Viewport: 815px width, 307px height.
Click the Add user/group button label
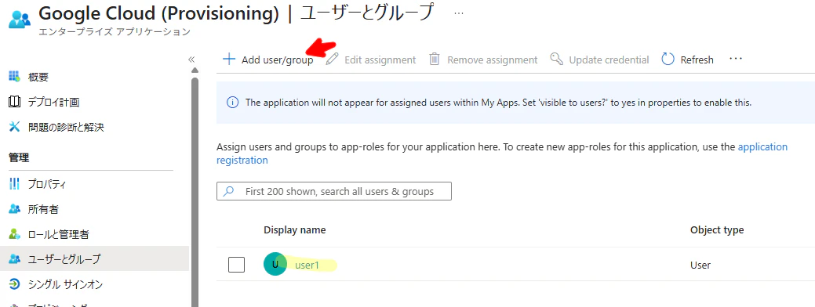278,60
